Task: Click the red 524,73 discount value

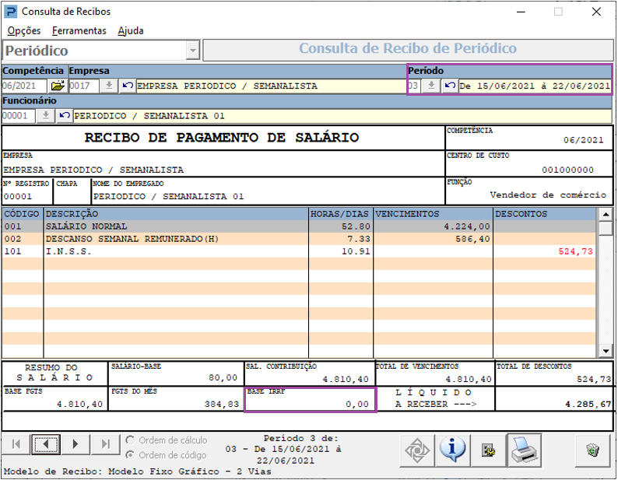Action: click(575, 251)
